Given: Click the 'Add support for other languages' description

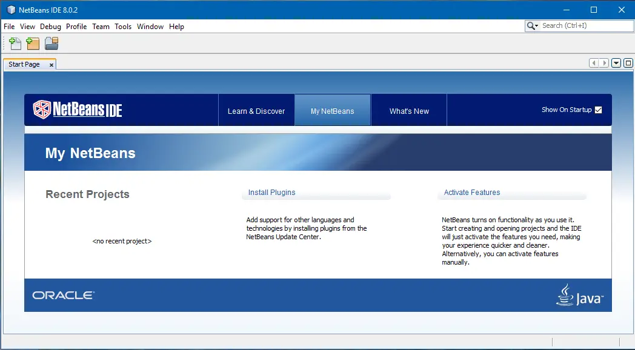Looking at the screenshot, I should [307, 229].
